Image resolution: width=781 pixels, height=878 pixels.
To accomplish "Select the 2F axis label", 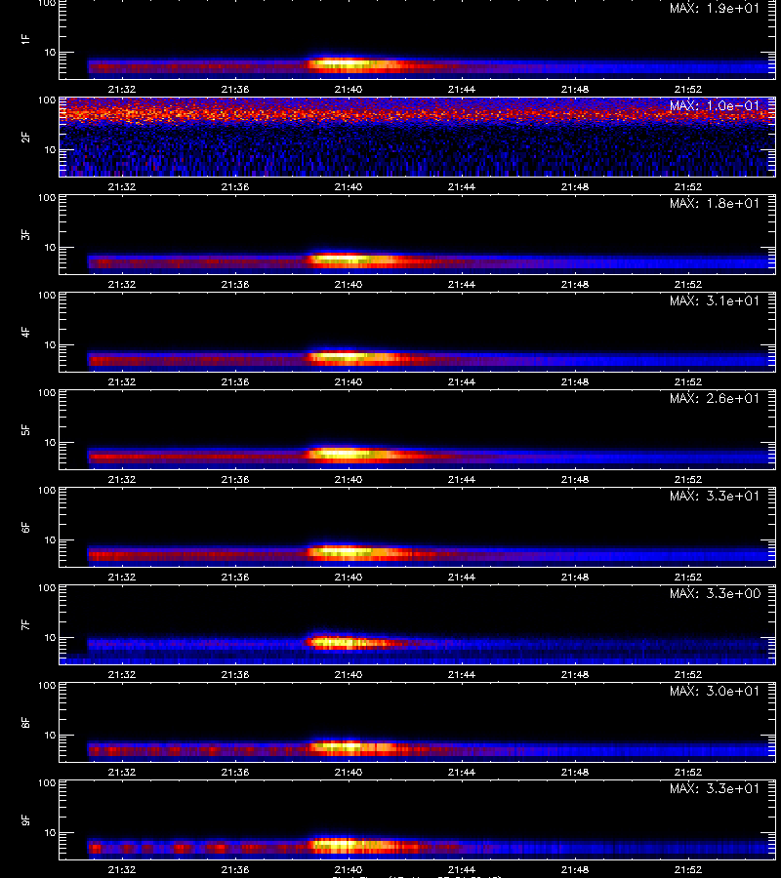I will coord(25,137).
